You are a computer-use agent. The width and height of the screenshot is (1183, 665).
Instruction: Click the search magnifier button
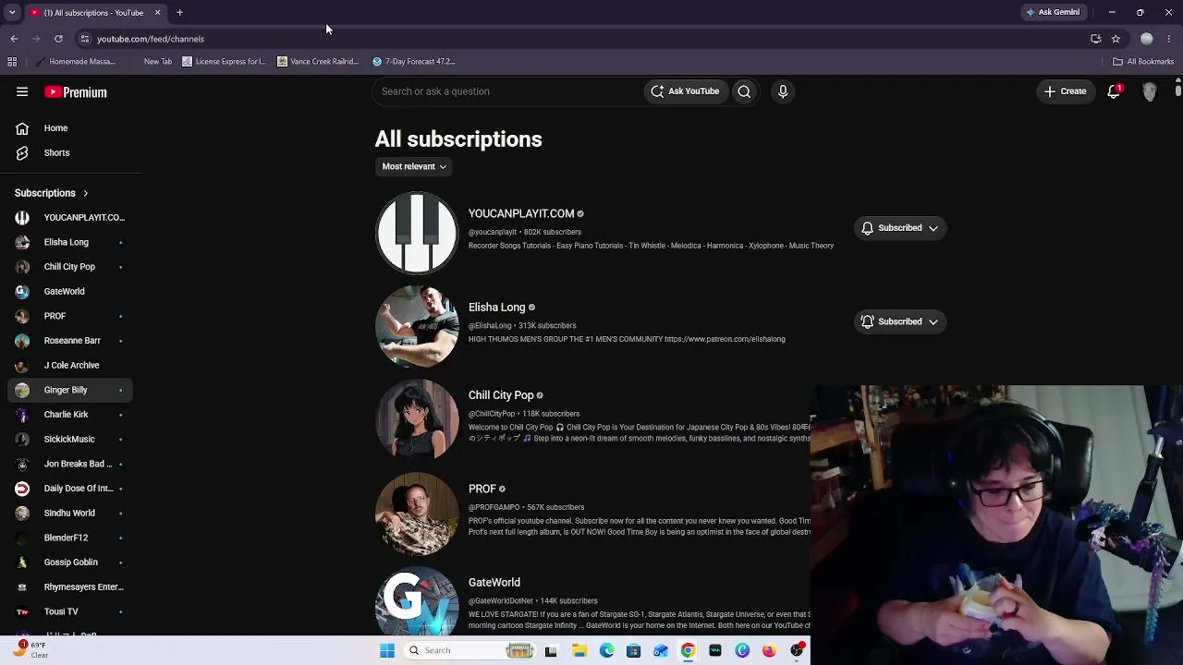click(x=744, y=91)
